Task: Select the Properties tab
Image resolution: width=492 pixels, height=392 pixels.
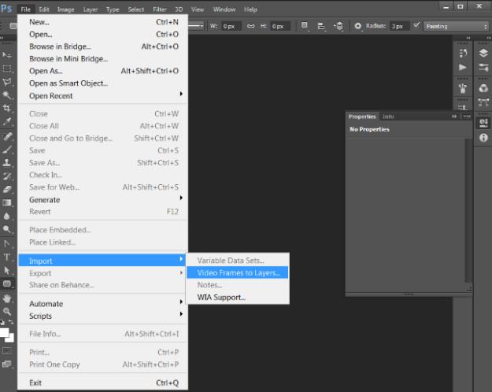Action: tap(362, 116)
